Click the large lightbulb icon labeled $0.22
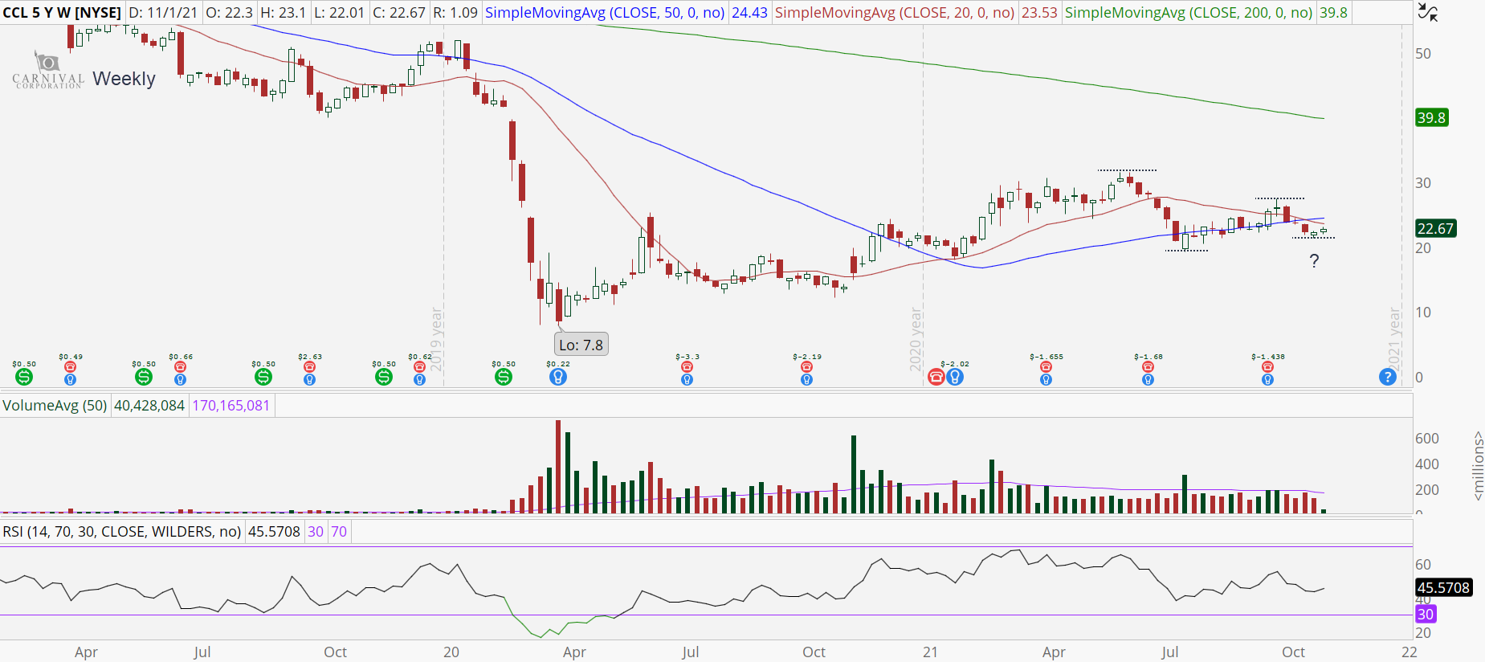 pyautogui.click(x=557, y=377)
